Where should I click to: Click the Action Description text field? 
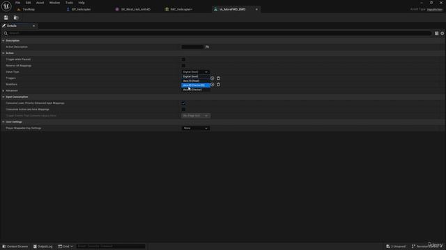(192, 47)
